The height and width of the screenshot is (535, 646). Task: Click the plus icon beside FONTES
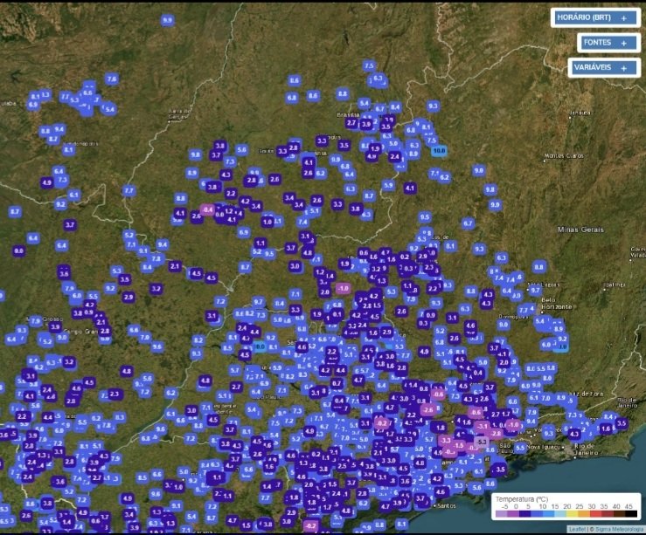623,42
